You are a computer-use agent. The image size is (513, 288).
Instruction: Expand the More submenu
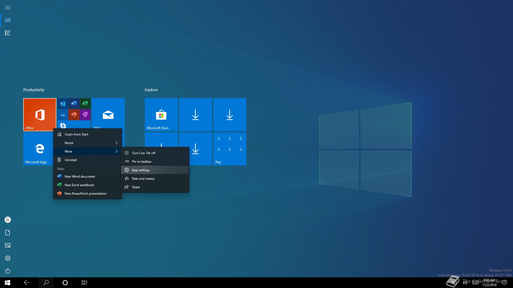click(88, 151)
